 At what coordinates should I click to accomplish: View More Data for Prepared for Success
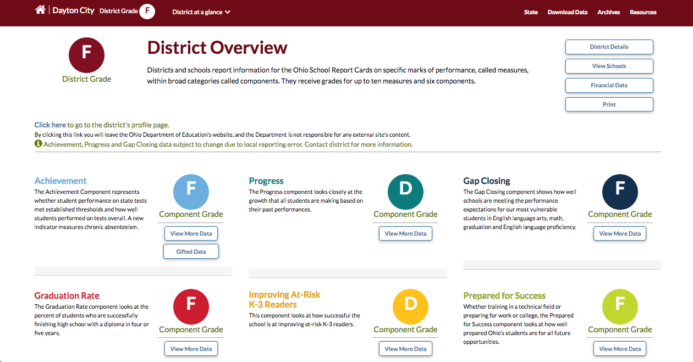(620, 349)
